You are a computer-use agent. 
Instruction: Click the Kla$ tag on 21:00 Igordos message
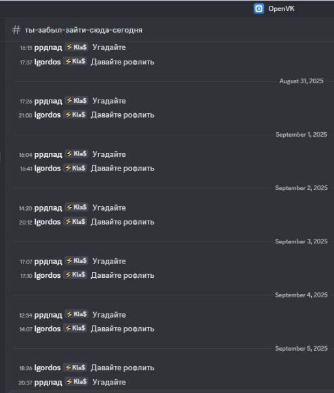75,115
